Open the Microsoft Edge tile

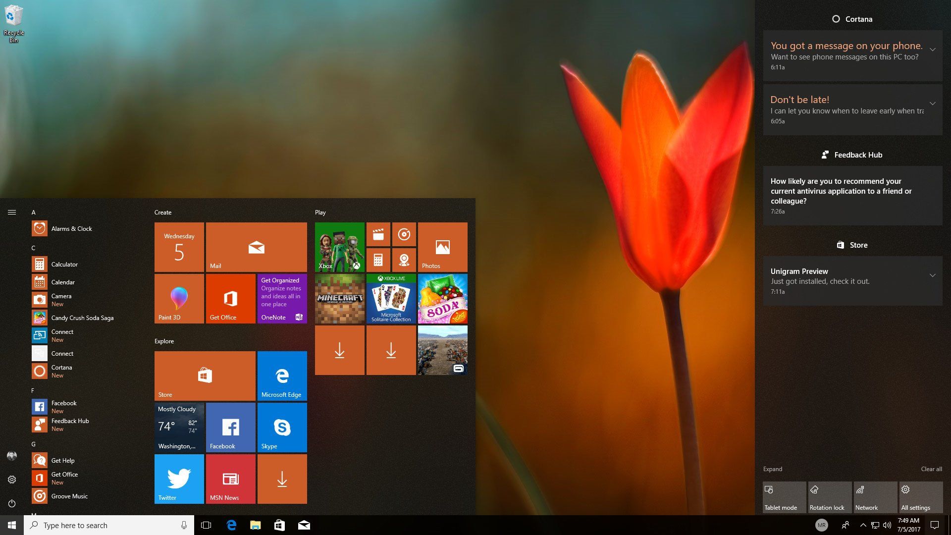[282, 376]
